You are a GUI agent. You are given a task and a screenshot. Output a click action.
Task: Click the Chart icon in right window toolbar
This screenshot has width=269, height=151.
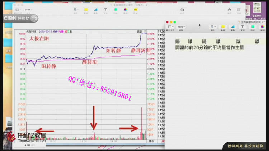pos(232,27)
